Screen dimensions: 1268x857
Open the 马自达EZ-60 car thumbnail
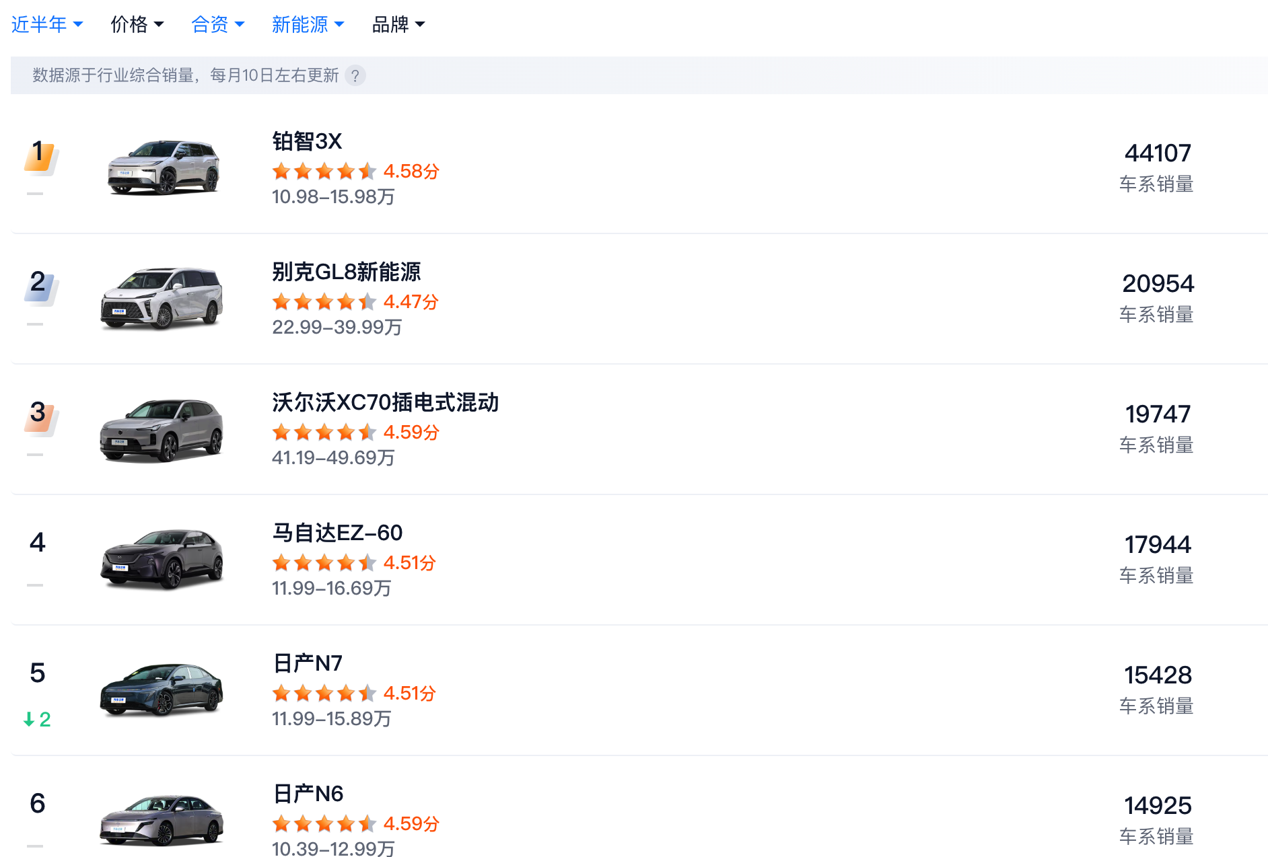point(162,559)
